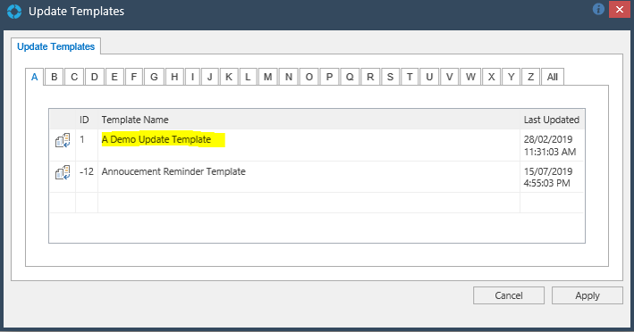634x332 pixels.
Task: Click the template icon for A Demo Update Template
Action: (63, 140)
